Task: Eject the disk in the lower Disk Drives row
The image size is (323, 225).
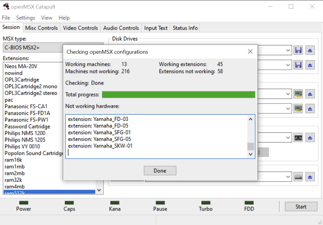Action: [310, 65]
